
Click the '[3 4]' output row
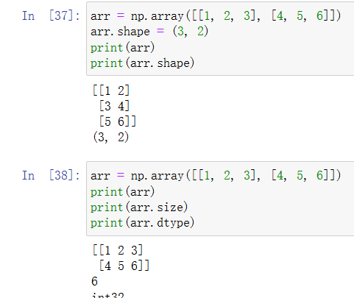click(x=114, y=106)
